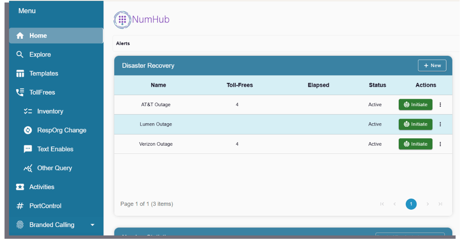Select the TollFrees phone icon

coord(20,92)
